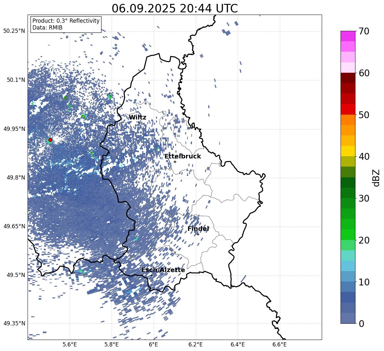The width and height of the screenshot is (384, 351).
Task: Click the title 06.09.2025 20:44 UTC
Action: coord(174,8)
